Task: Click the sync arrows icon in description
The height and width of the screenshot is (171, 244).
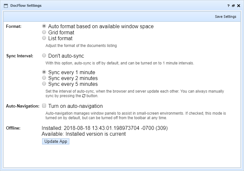Action: 83,96
